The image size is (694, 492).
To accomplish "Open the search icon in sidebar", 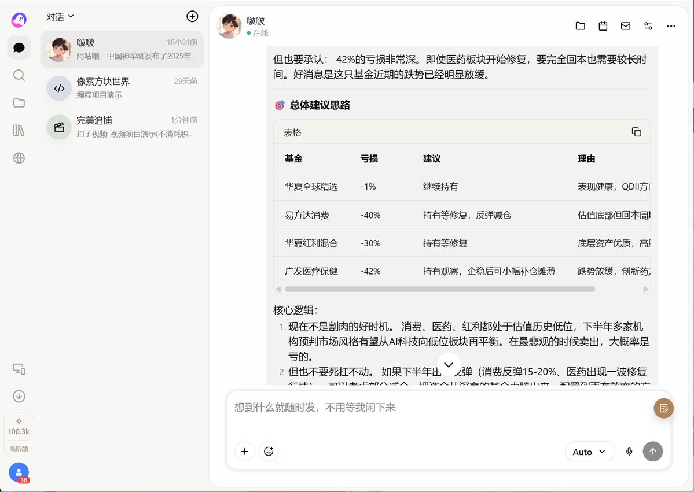I will click(x=19, y=75).
